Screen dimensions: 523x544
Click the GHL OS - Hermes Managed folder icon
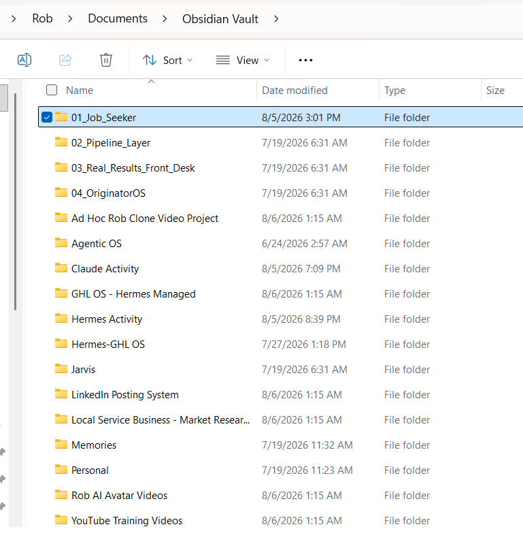tap(61, 293)
